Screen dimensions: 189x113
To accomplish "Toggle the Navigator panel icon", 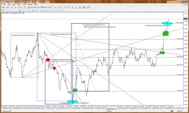I will click(18, 7).
